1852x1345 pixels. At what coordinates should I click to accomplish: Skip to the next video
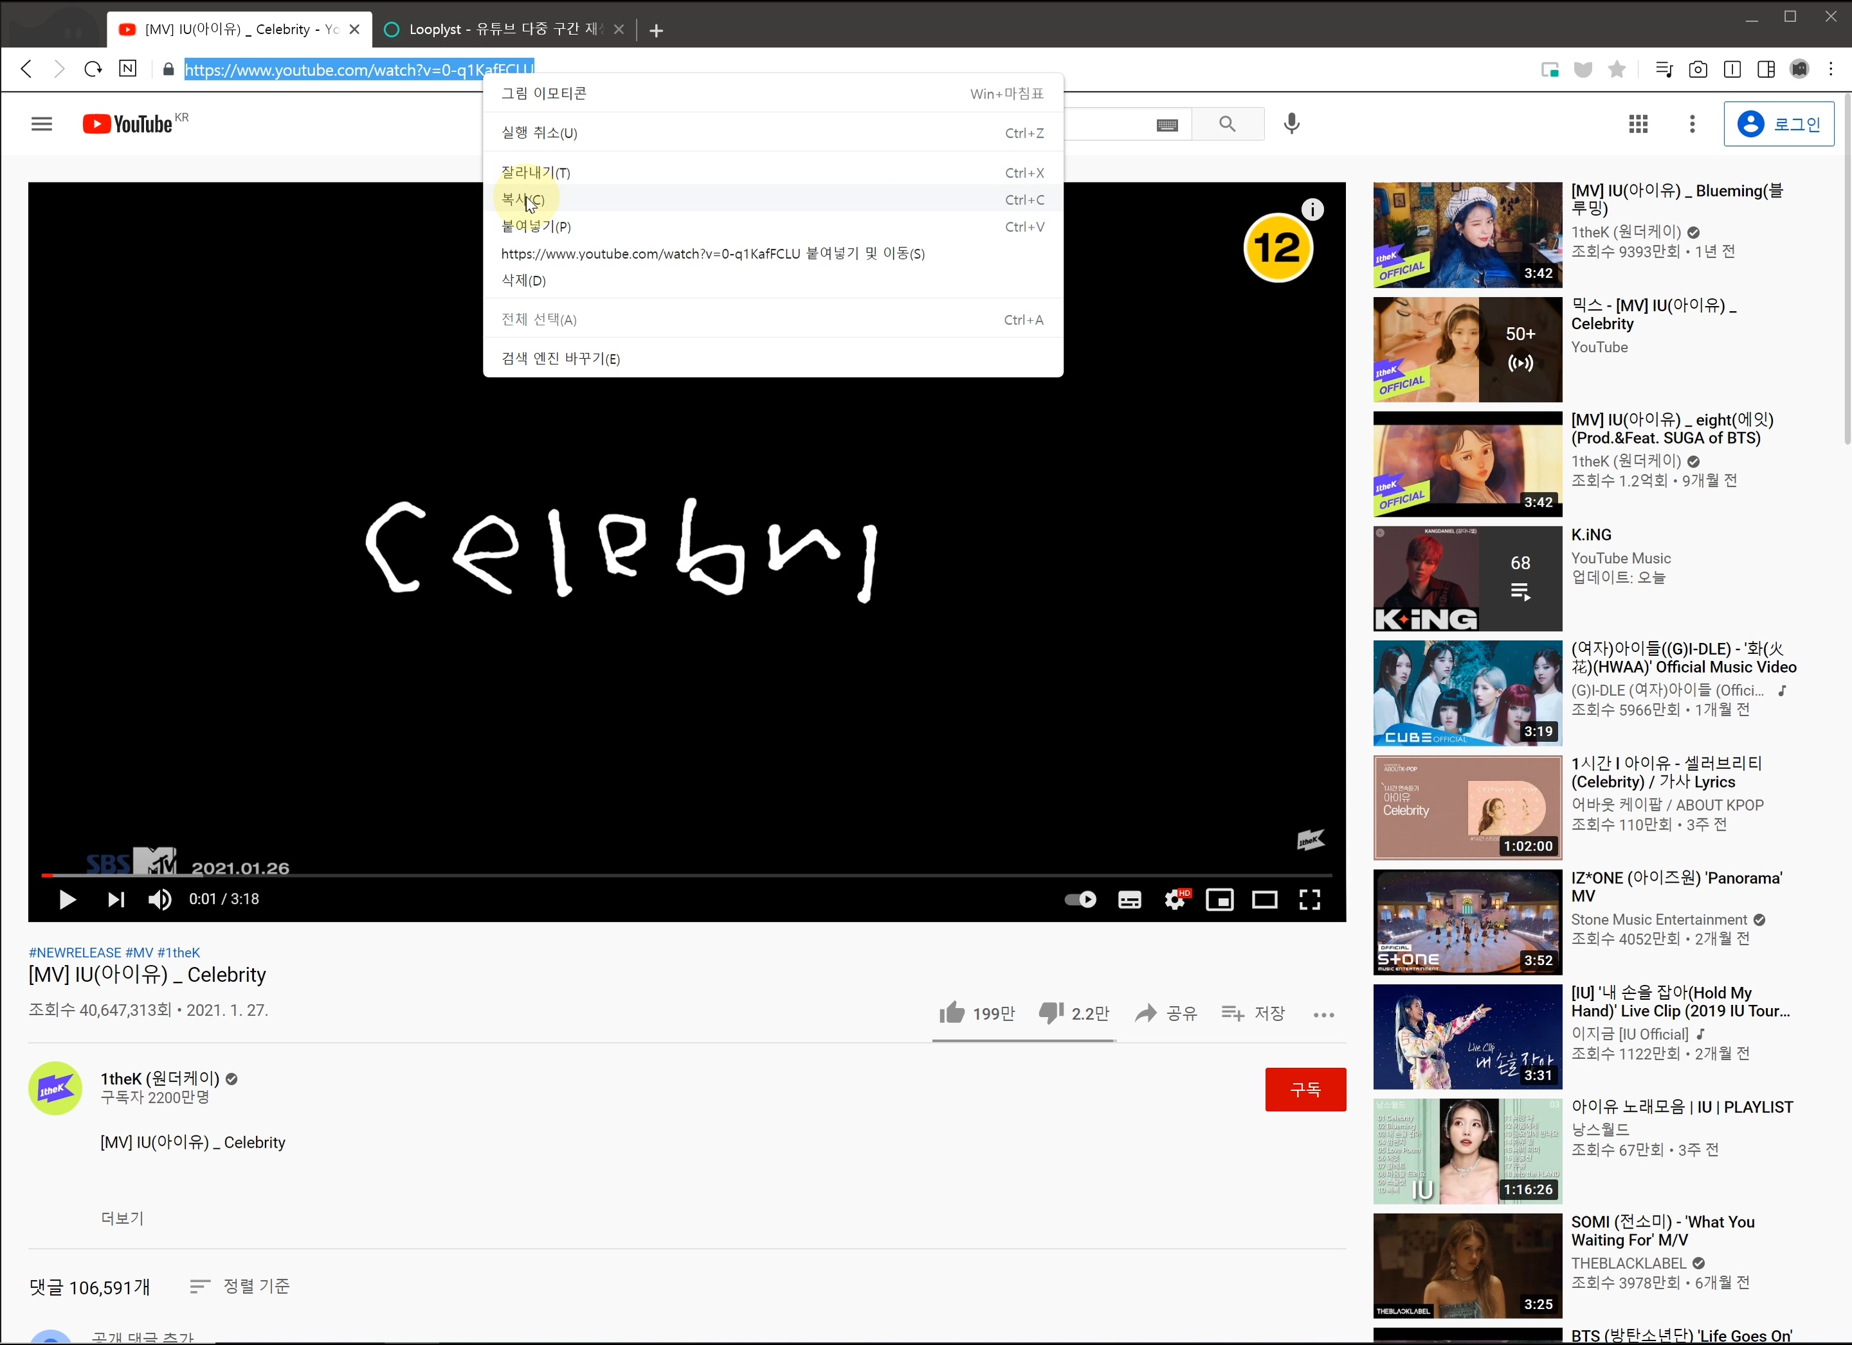pyautogui.click(x=115, y=899)
